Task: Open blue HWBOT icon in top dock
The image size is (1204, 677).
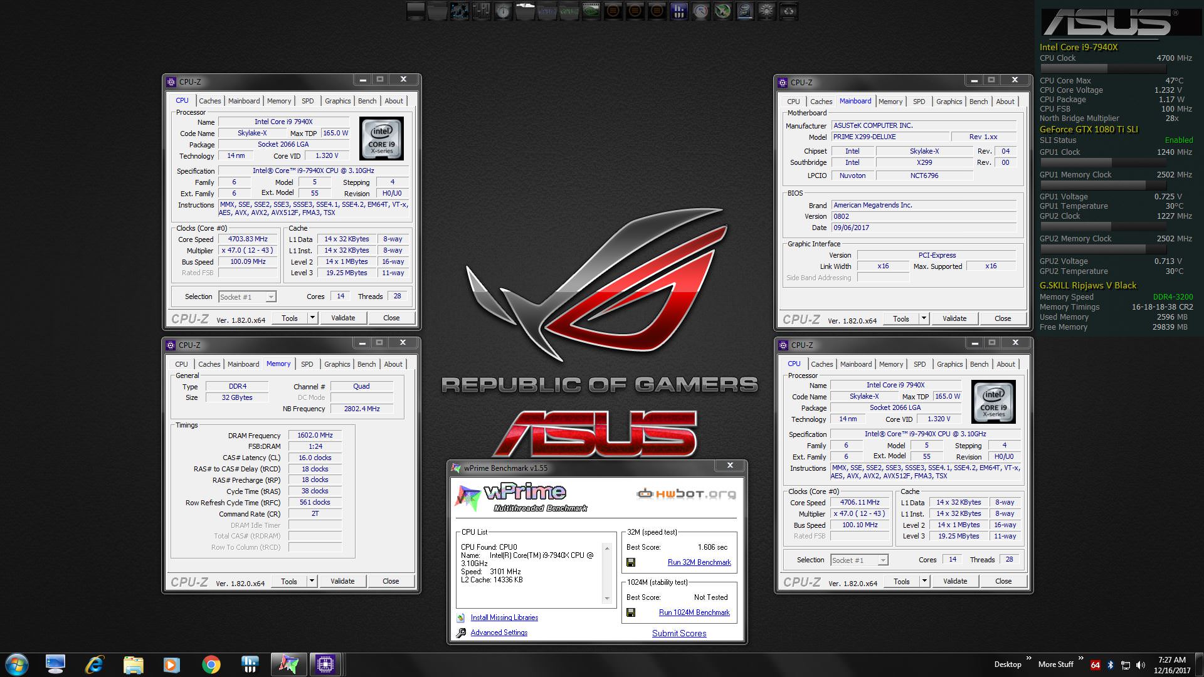Action: pos(679,11)
